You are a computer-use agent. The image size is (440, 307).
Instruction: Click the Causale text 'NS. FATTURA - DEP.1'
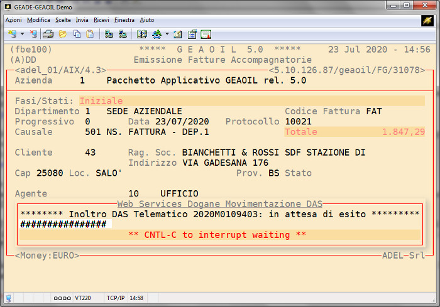(x=158, y=132)
